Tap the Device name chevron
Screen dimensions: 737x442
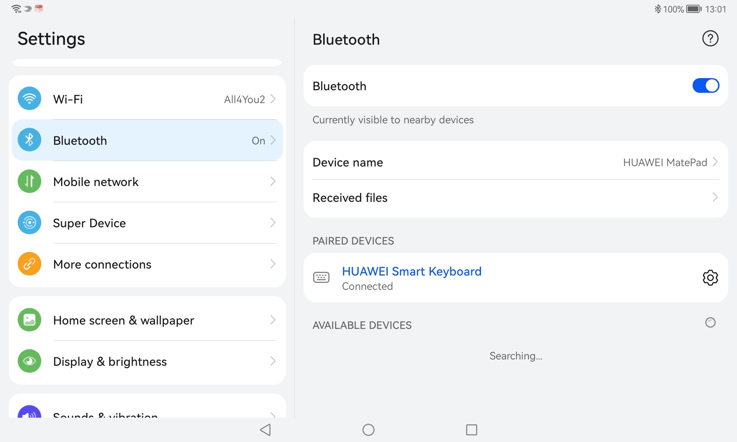715,162
